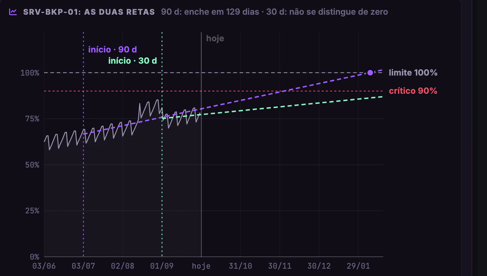This screenshot has width=487, height=276.
Task: Click the green "início · 30 d" label
Action: click(132, 61)
